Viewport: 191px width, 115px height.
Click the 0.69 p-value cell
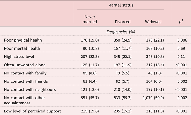tap(181, 48)
